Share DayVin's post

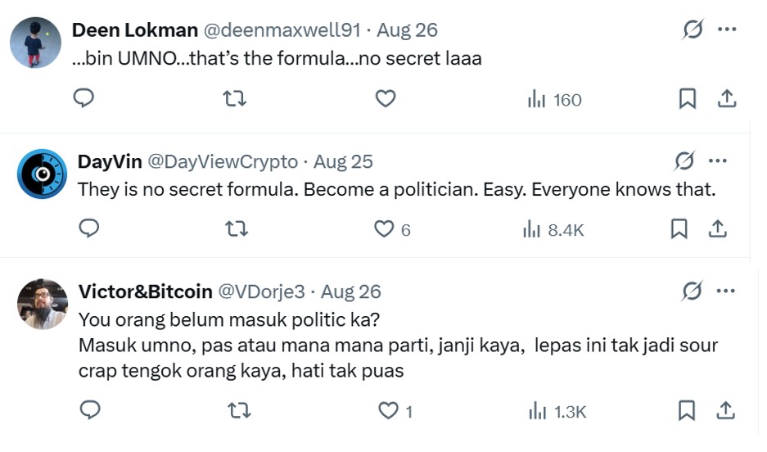[718, 229]
